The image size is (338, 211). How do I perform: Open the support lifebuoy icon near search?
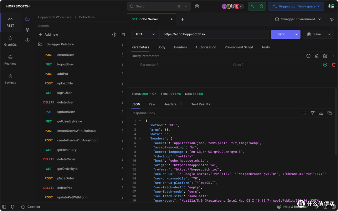tap(197, 6)
